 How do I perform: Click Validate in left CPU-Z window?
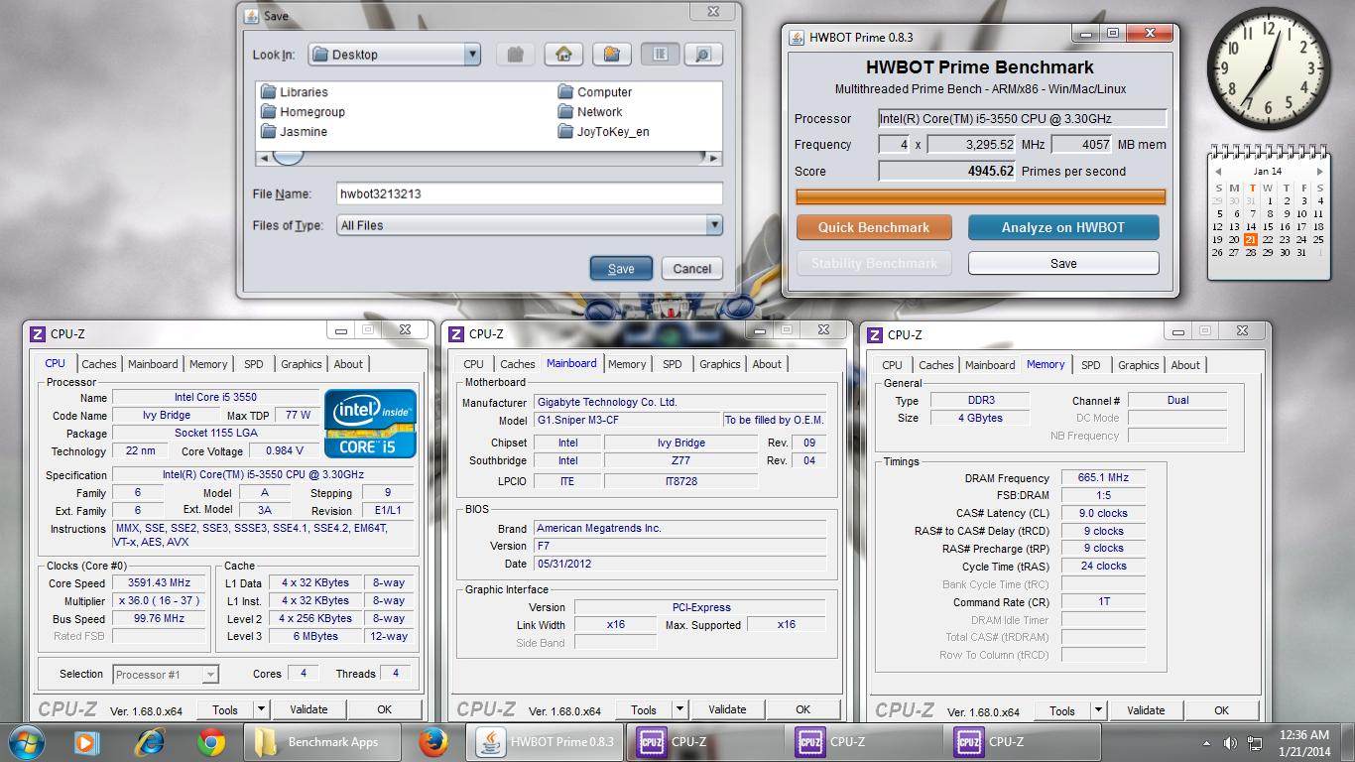308,709
